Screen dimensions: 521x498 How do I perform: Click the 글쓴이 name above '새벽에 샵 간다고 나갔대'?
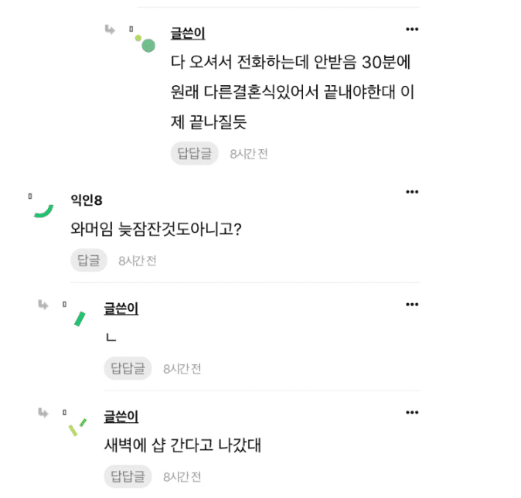click(121, 418)
